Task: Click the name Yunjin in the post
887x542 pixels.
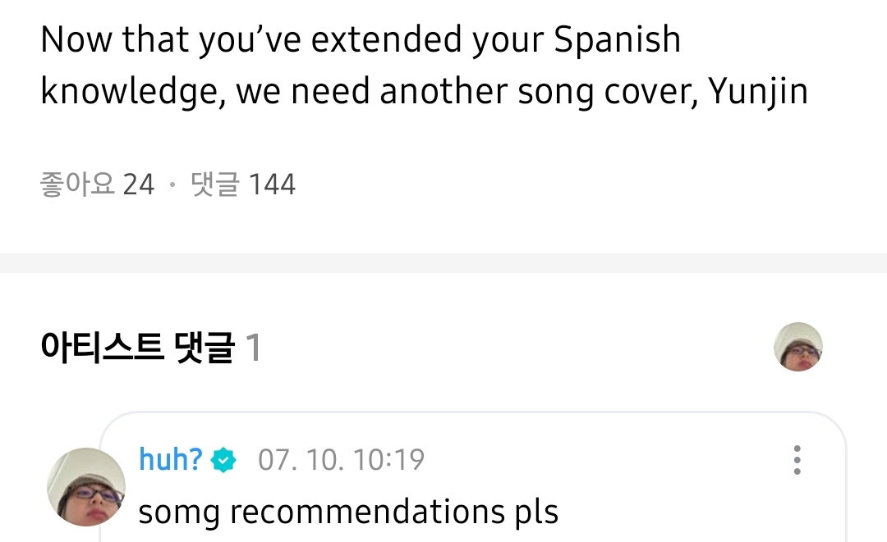Action: click(757, 92)
